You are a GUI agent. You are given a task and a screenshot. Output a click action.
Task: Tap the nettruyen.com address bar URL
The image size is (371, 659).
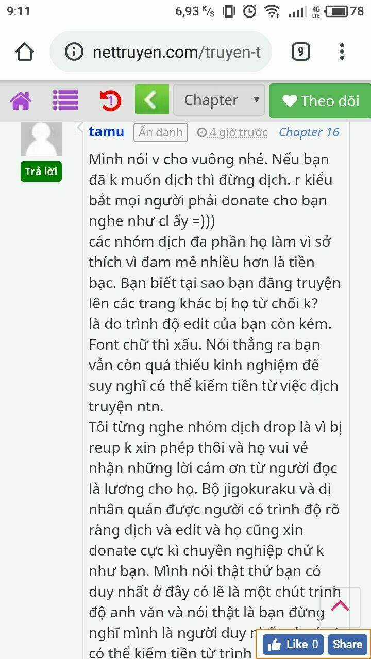click(177, 52)
